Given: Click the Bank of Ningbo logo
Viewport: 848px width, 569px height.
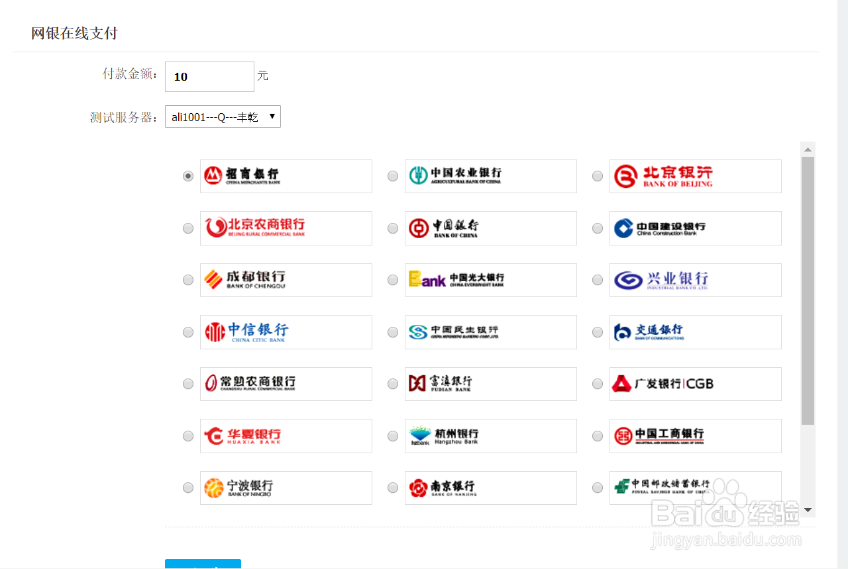Looking at the screenshot, I should [286, 488].
